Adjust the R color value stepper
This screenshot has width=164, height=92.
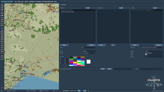tap(65, 59)
